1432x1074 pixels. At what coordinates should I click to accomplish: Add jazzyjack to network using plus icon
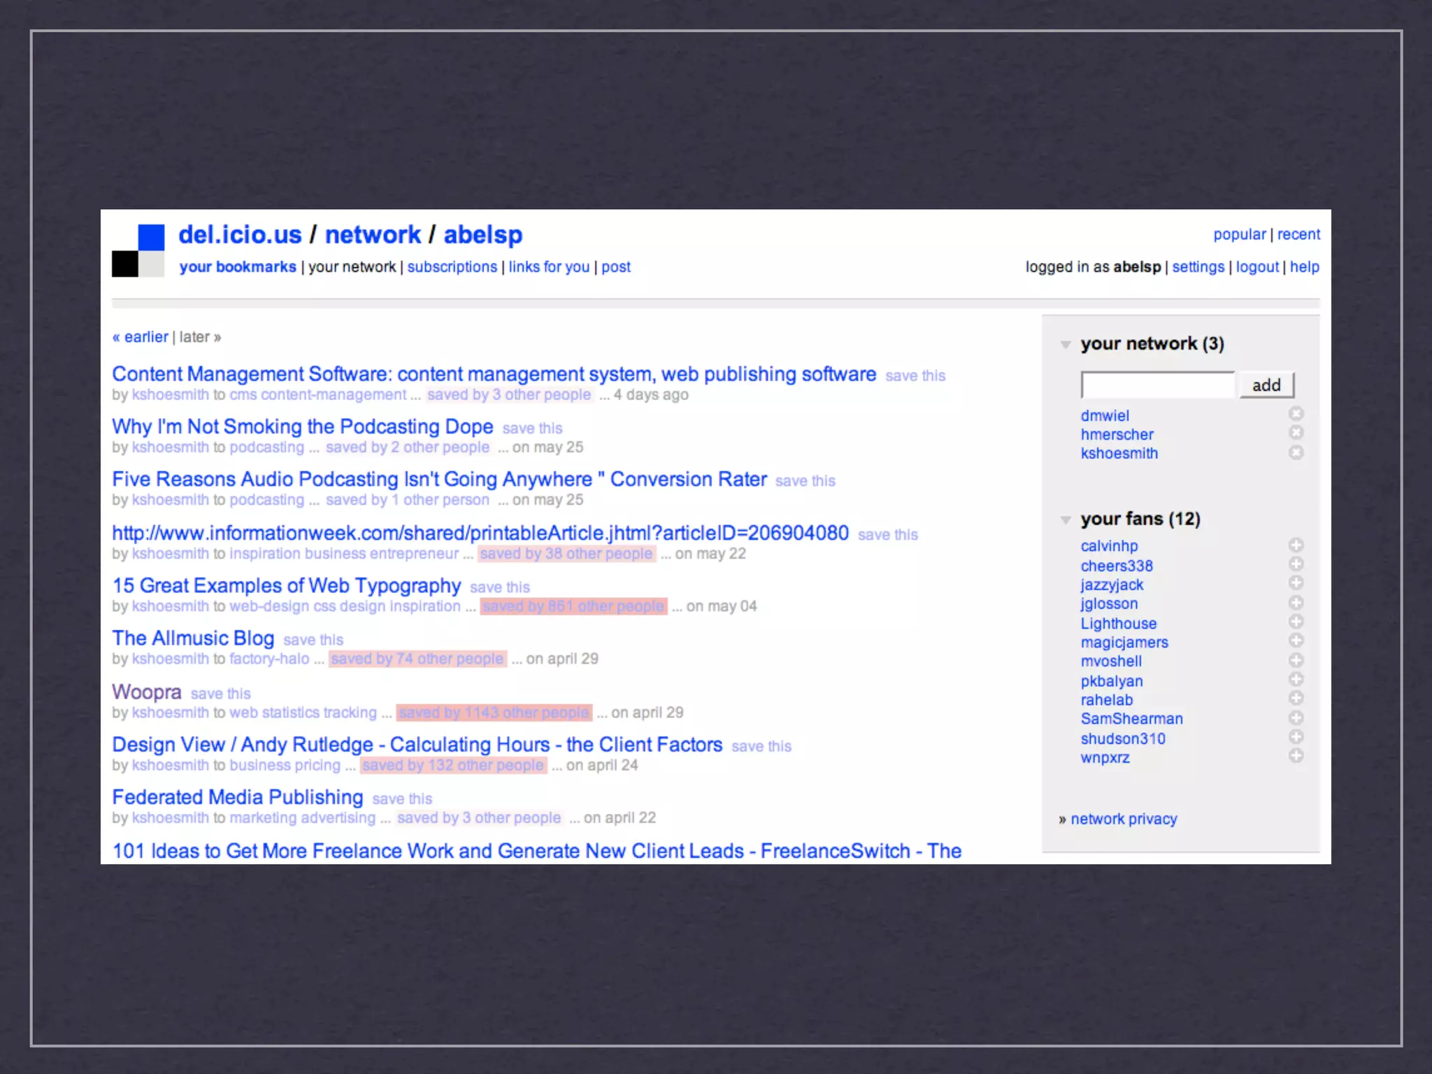pos(1296,583)
